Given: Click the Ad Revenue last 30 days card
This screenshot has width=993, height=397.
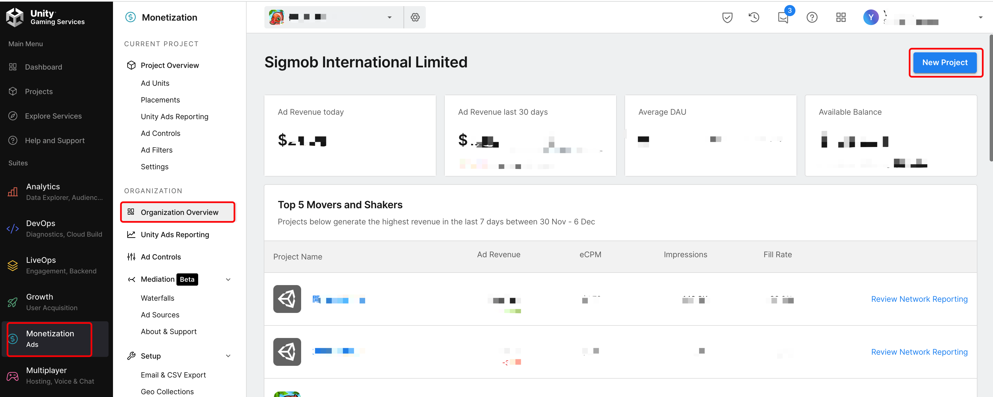Looking at the screenshot, I should coord(530,136).
